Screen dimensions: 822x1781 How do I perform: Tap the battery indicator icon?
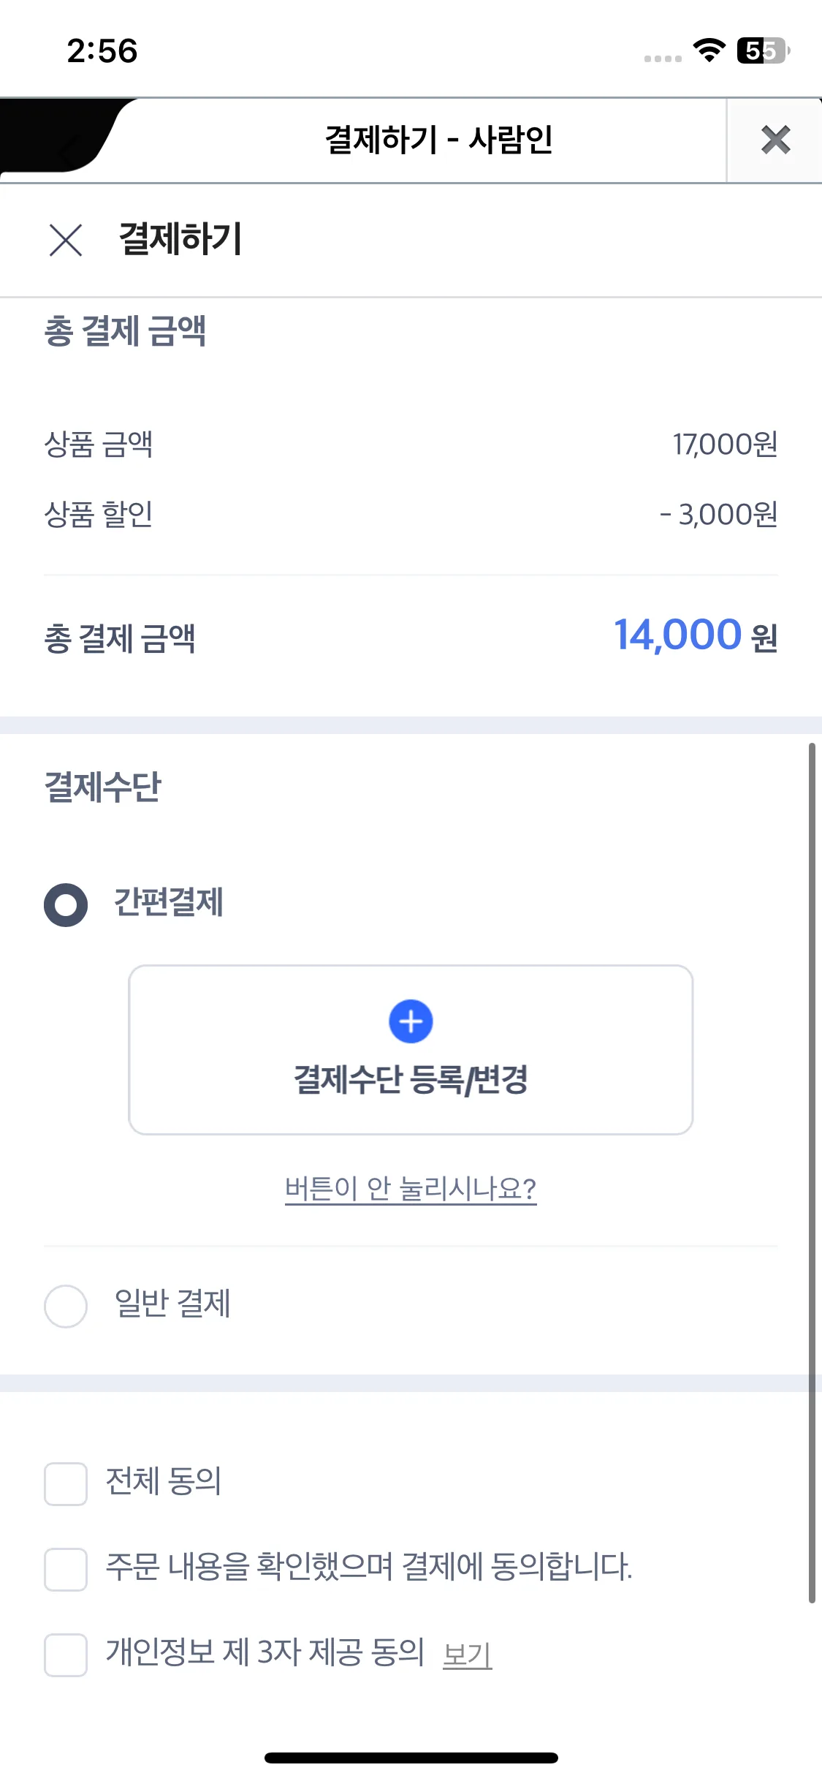point(763,50)
